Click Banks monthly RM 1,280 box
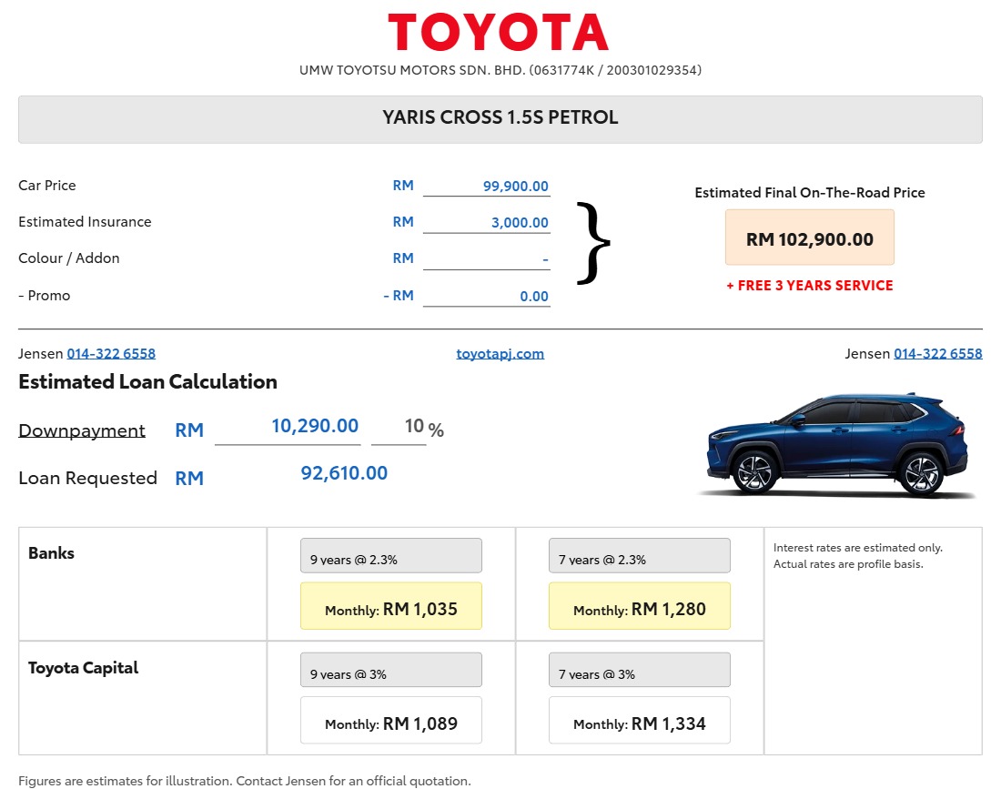The width and height of the screenshot is (1001, 789). tap(640, 606)
